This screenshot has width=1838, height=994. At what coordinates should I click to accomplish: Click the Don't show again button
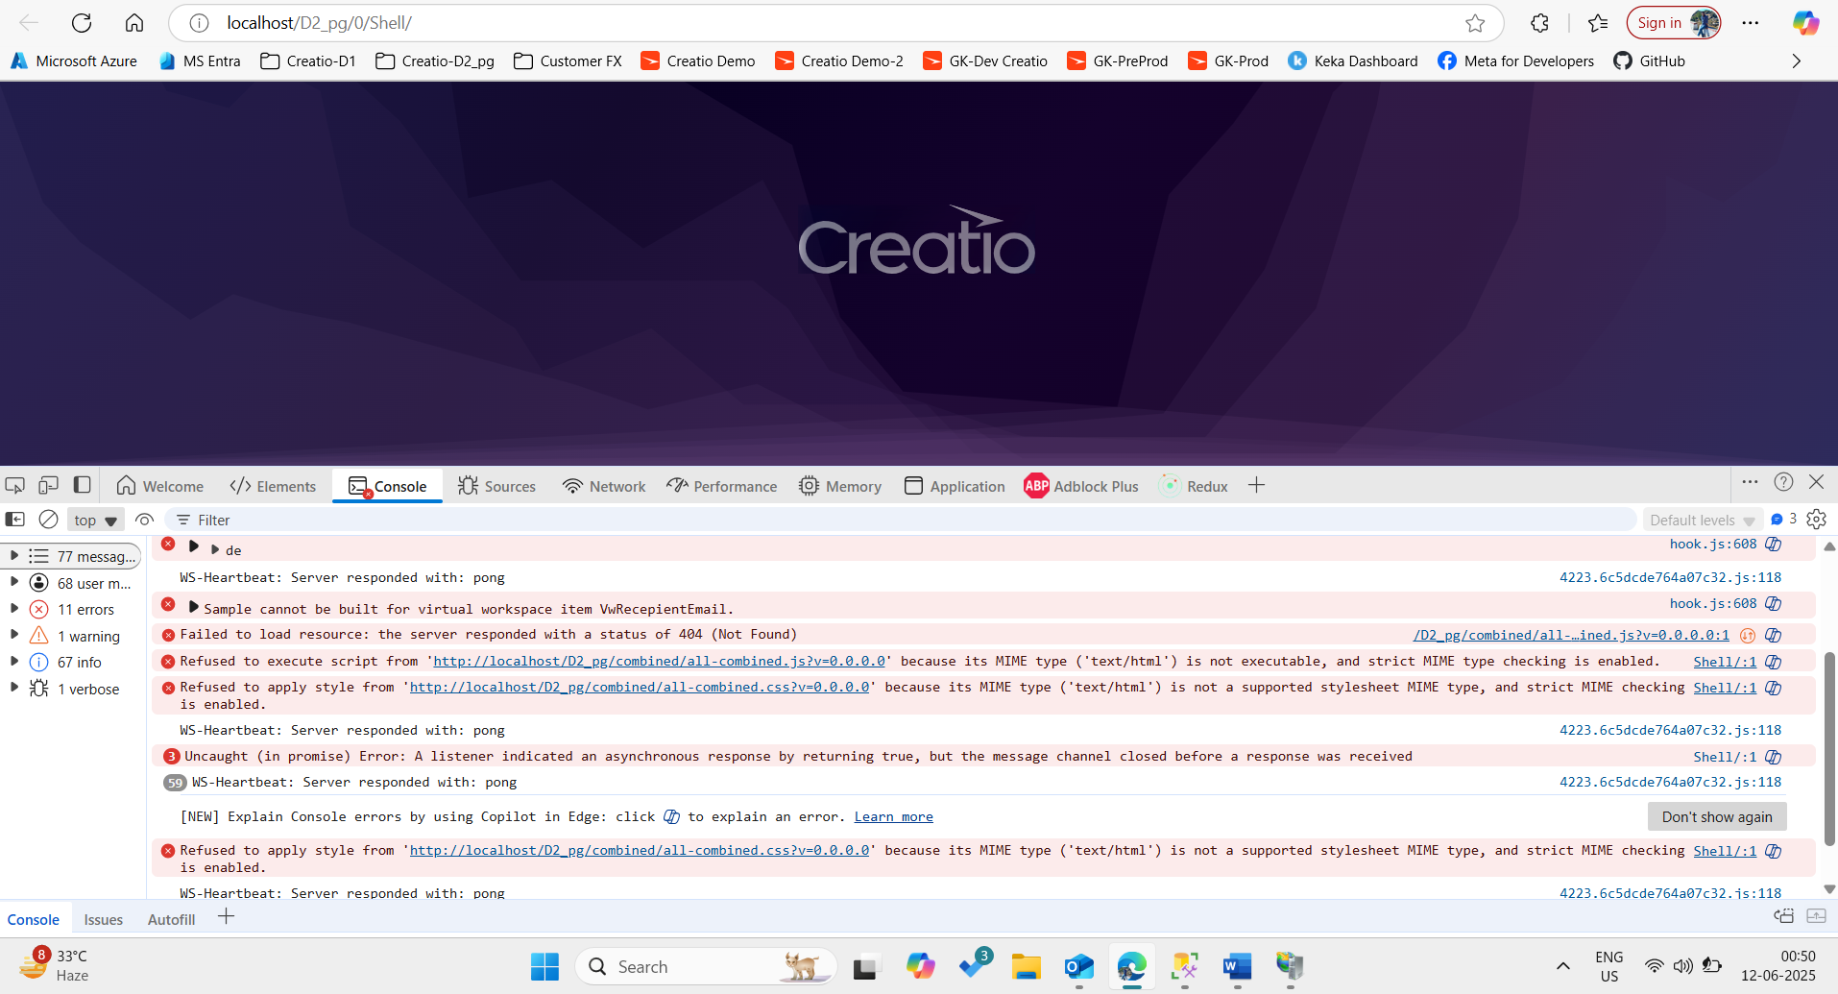coord(1717,817)
